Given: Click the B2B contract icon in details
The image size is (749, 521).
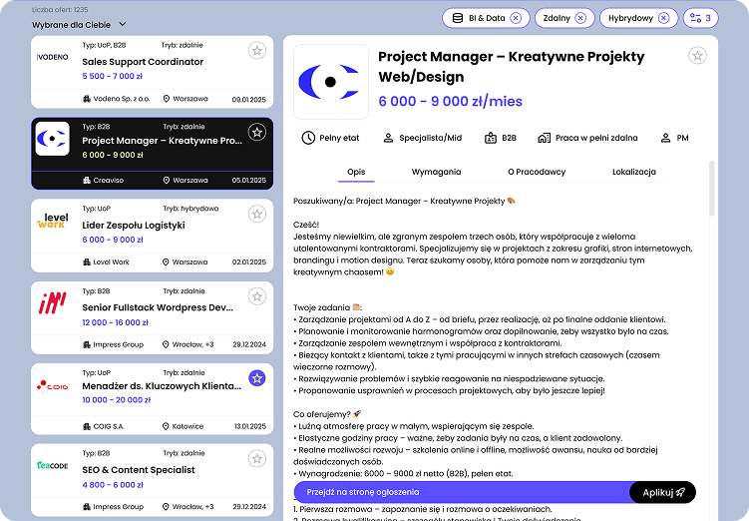Looking at the screenshot, I should point(491,138).
